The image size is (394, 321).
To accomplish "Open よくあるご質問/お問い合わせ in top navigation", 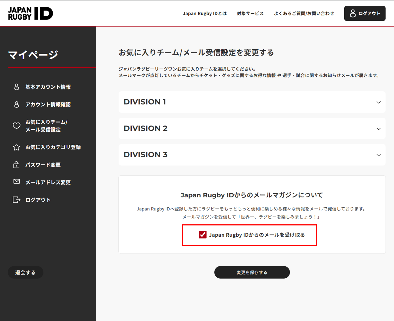I will [x=304, y=14].
